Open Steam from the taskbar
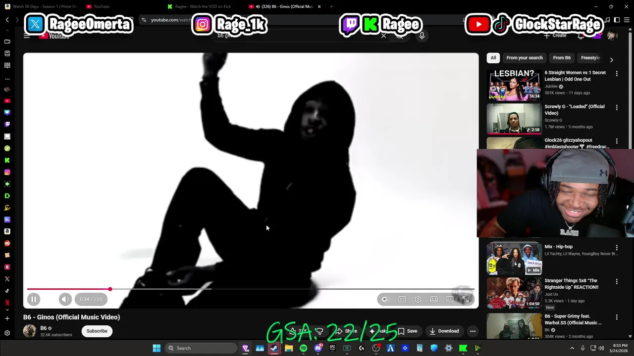634x356 pixels. pyautogui.click(x=274, y=348)
